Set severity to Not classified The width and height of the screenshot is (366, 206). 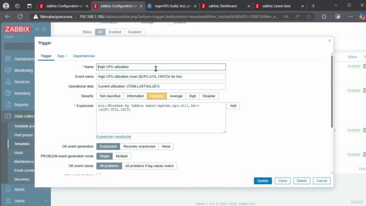pos(110,96)
